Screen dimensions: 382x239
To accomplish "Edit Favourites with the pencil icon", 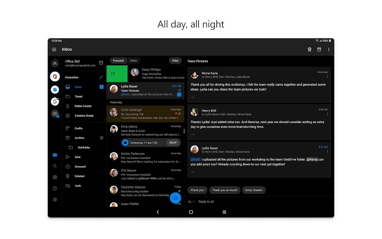I will point(101,77).
